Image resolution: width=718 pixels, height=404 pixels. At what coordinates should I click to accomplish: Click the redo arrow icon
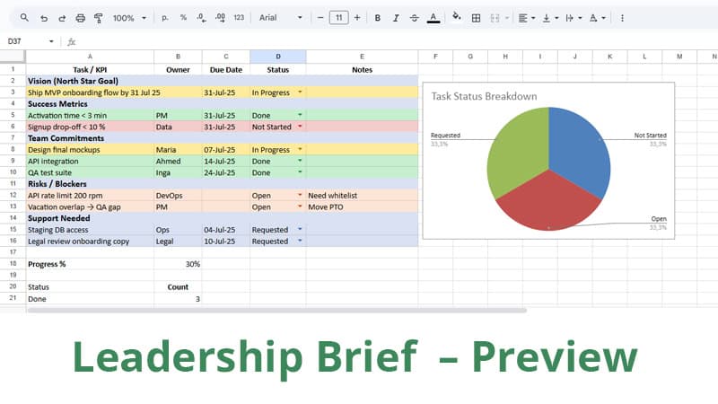[62, 18]
